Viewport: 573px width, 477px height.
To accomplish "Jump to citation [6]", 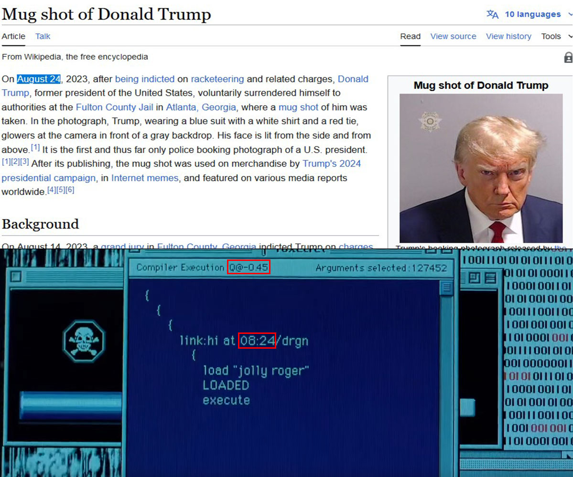I will [70, 190].
